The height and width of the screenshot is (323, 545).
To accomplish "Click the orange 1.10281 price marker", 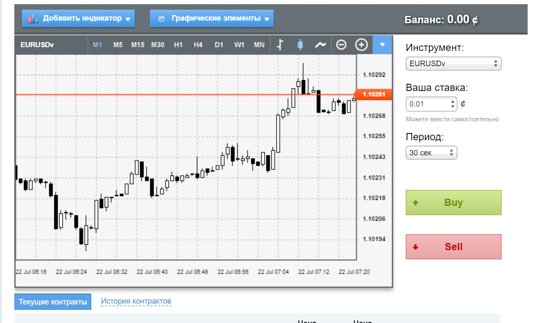I will point(374,94).
